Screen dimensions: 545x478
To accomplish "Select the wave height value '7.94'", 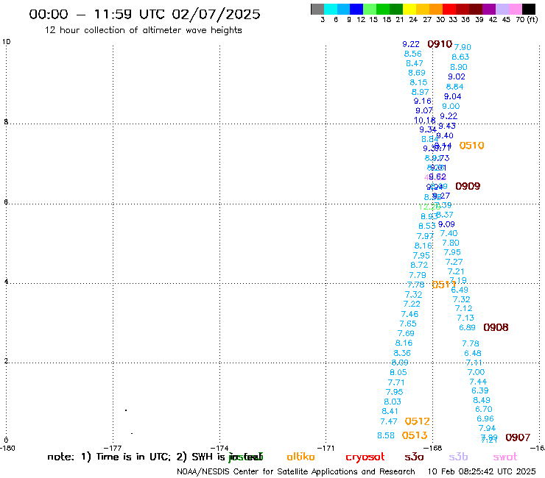I will click(487, 428).
